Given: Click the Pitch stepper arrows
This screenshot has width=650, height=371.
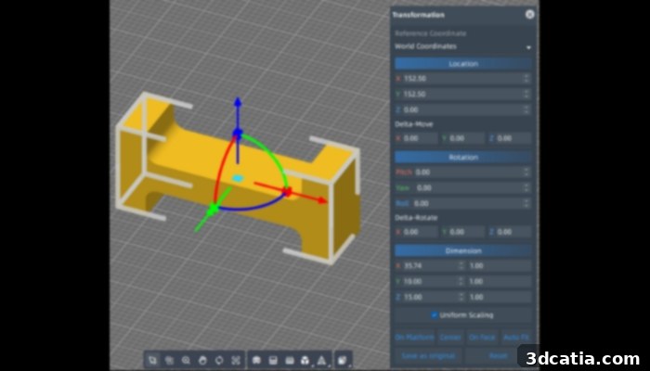Looking at the screenshot, I should point(526,172).
